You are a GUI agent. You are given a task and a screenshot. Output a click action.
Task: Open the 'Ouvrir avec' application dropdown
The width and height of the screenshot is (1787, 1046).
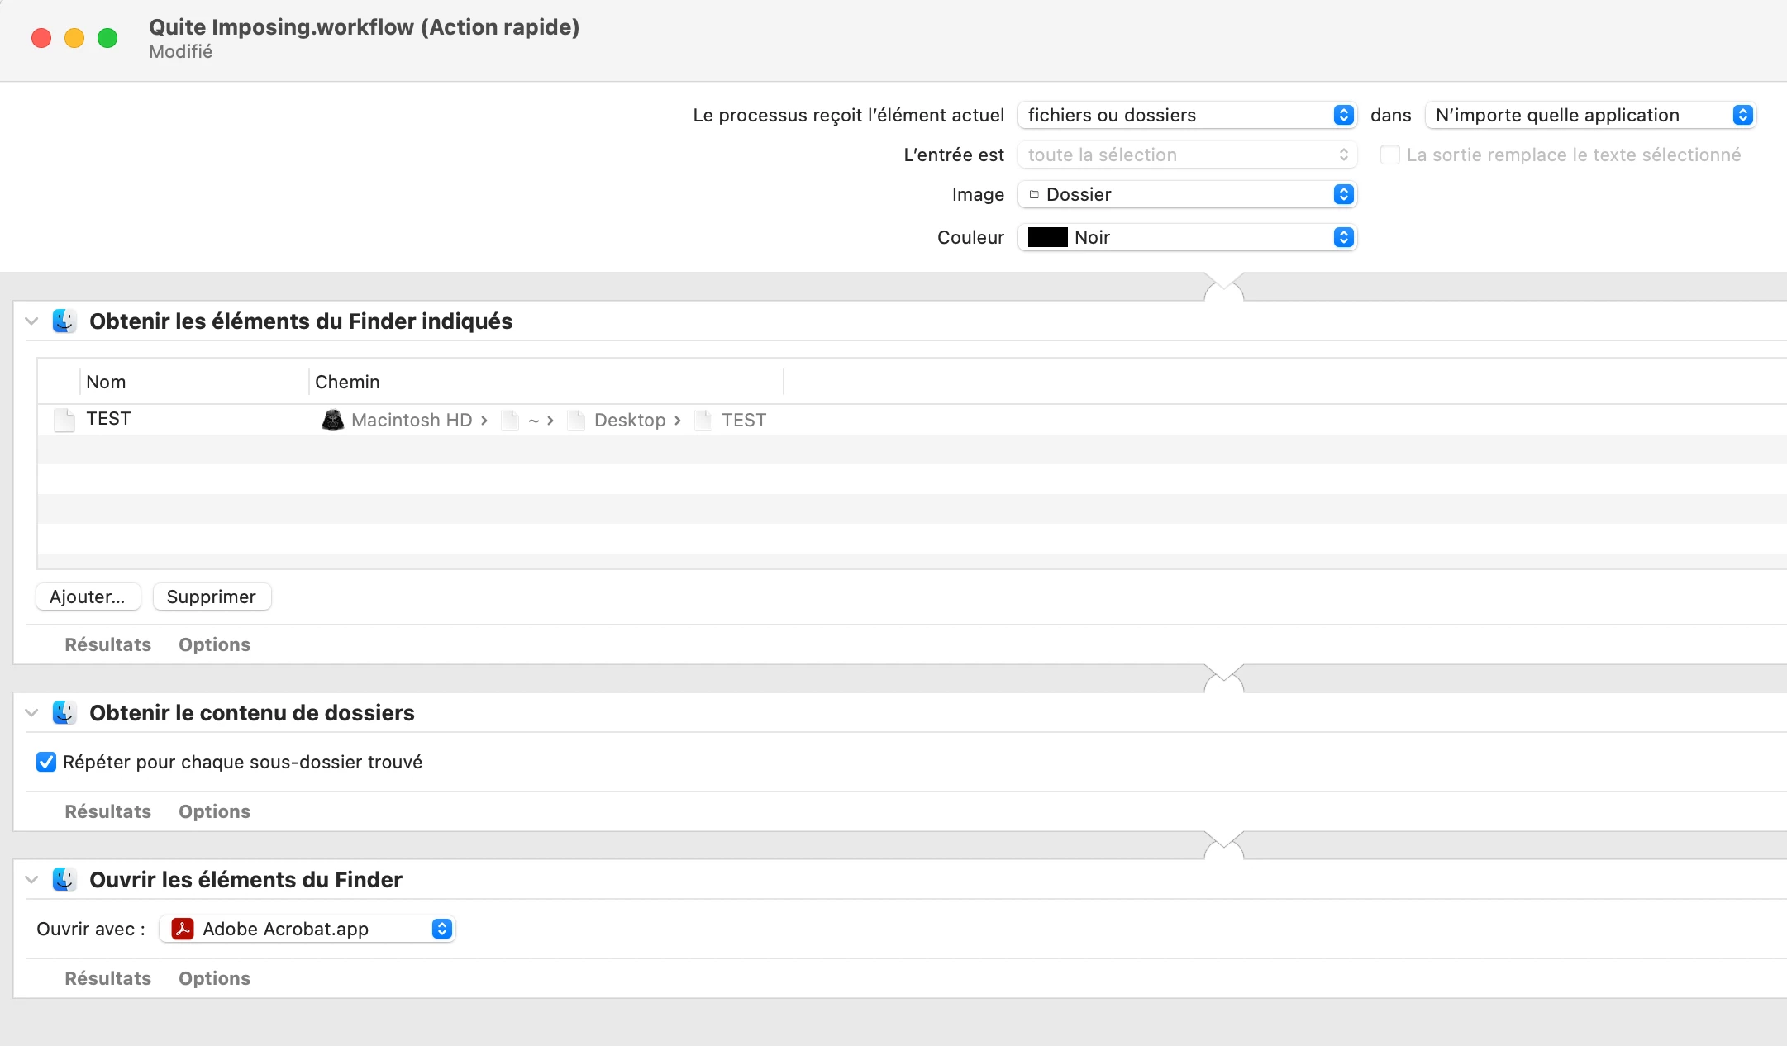[x=307, y=930]
